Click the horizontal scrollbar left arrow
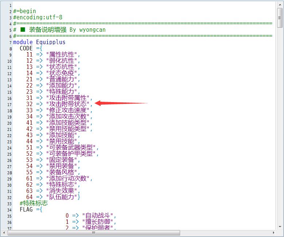Screen dimensions: 284x237 [4, 233]
